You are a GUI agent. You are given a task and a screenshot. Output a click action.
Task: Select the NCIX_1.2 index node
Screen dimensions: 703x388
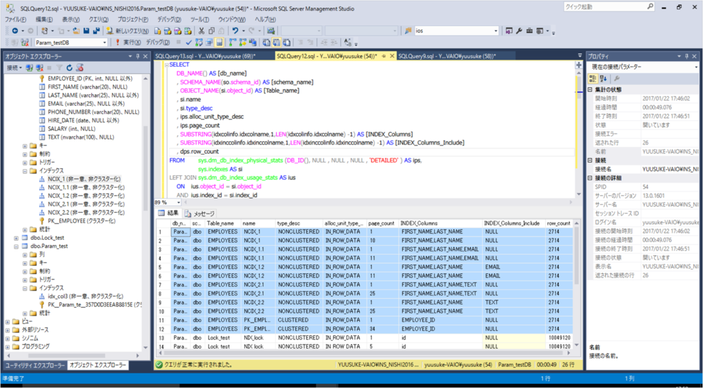86,196
